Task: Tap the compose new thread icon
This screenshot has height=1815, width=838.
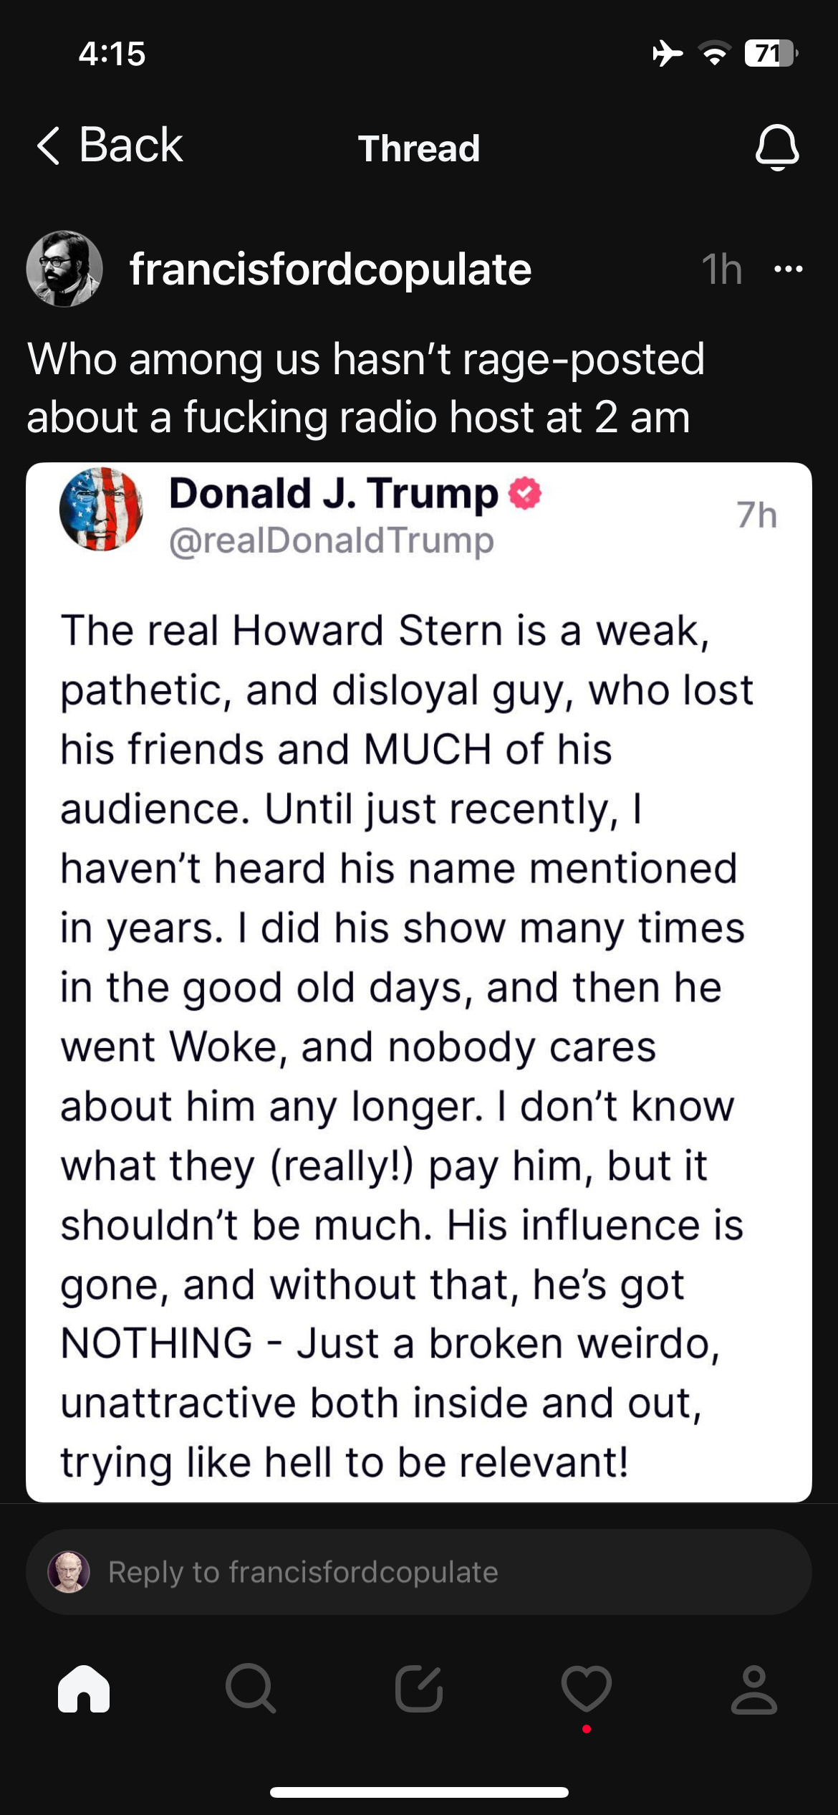Action: [x=419, y=1689]
